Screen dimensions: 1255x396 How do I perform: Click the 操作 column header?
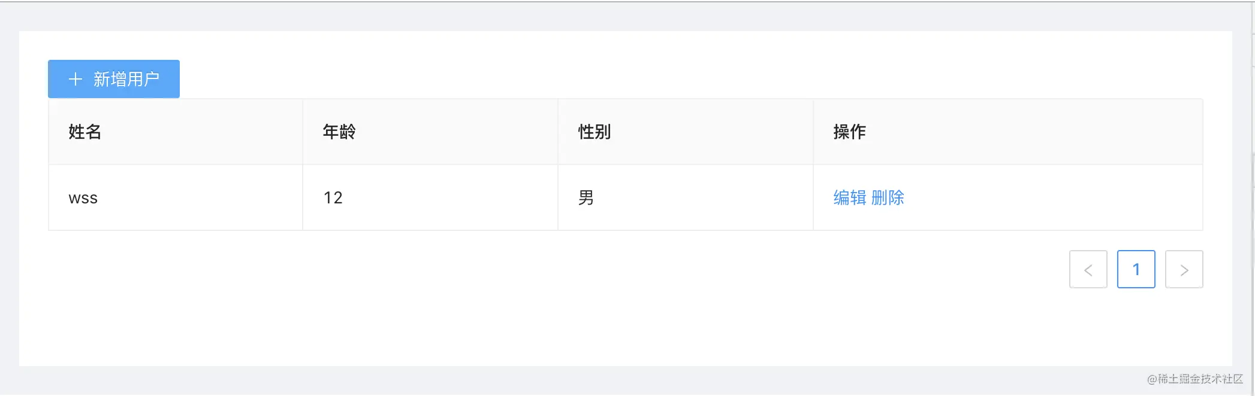(x=850, y=132)
